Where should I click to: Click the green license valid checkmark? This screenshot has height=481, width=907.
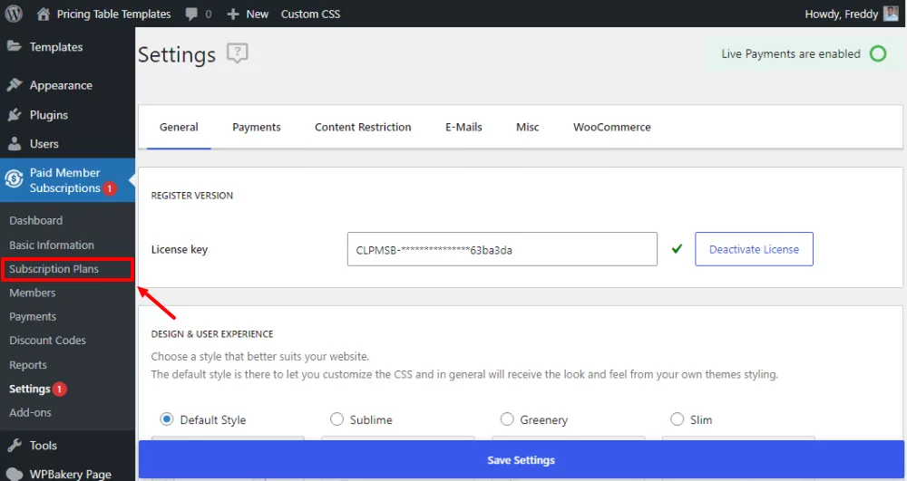pyautogui.click(x=677, y=249)
